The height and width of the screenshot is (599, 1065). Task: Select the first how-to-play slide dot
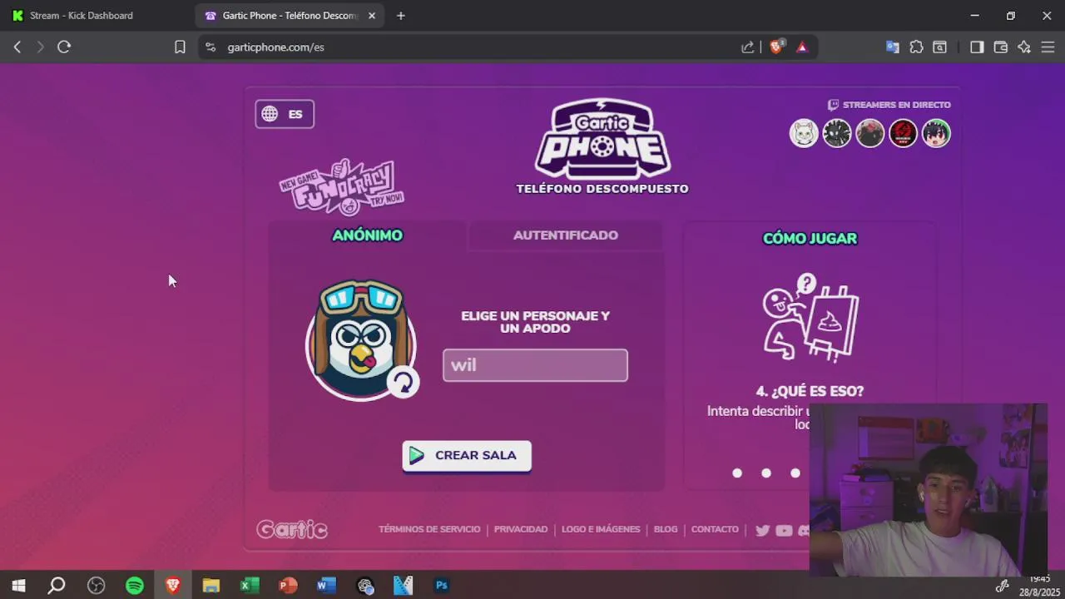[737, 473]
